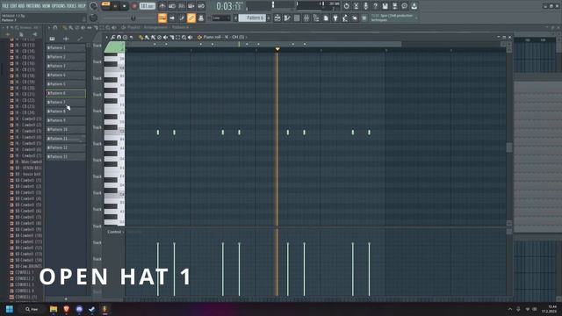Toggle typing keyboard to piano (orange keyboard icon)
562x316 pixels.
point(162,18)
